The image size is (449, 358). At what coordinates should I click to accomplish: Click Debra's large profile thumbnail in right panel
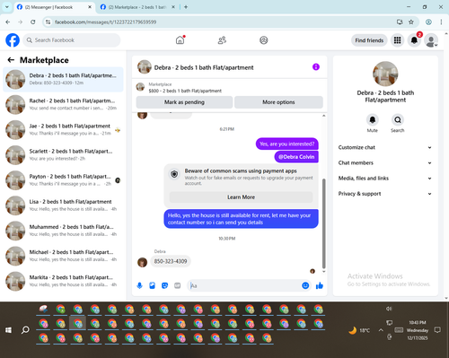(x=385, y=74)
